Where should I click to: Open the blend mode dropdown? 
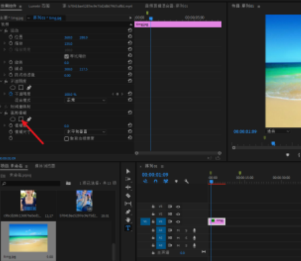pos(86,100)
